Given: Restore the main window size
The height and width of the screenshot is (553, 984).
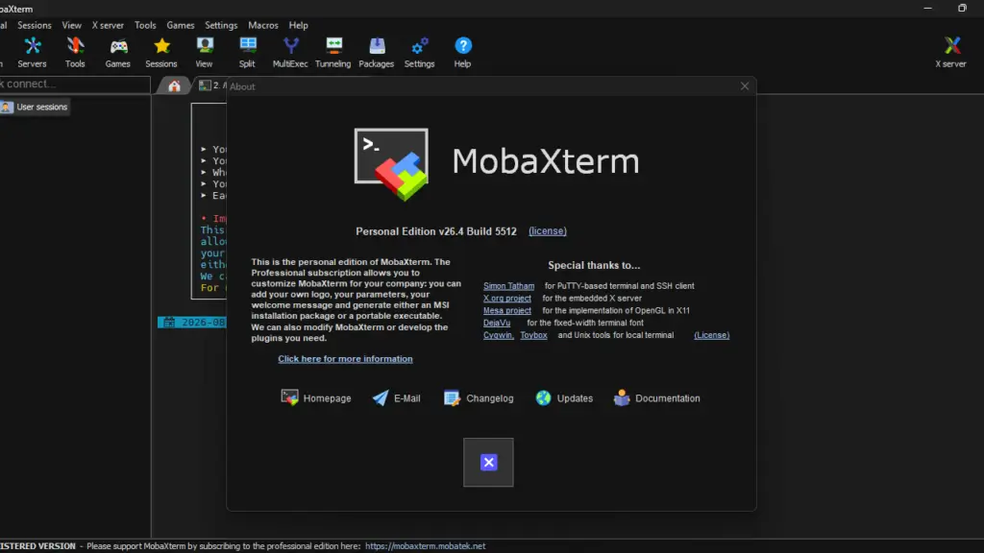Looking at the screenshot, I should (x=962, y=8).
